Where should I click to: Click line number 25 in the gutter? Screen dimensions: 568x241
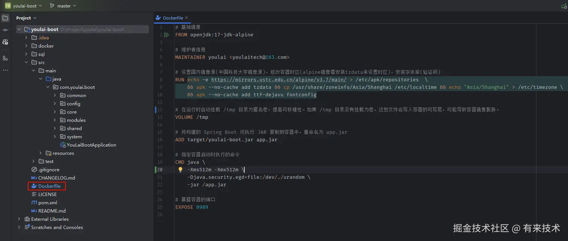(160, 207)
